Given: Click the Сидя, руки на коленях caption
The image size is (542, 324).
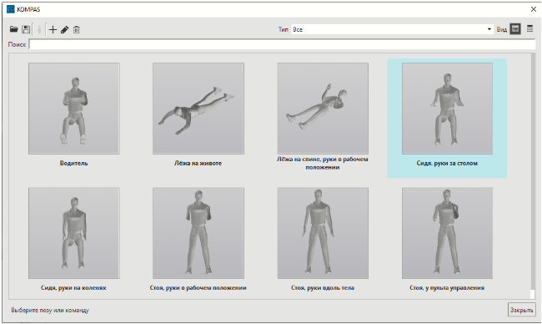Looking at the screenshot, I should (x=73, y=287).
